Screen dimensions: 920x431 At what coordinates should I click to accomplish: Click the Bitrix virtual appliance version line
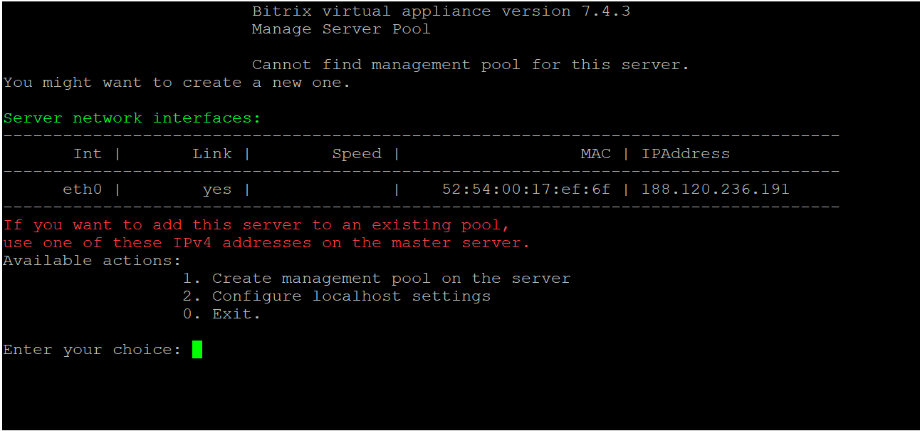(x=441, y=11)
